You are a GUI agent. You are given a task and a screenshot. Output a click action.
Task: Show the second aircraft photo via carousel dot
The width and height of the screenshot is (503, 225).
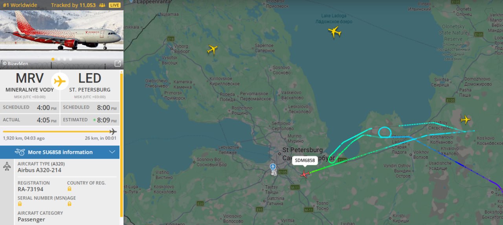pos(59,59)
